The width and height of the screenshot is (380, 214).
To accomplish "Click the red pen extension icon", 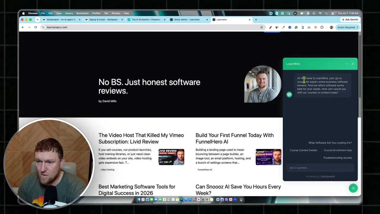I will 270,27.
